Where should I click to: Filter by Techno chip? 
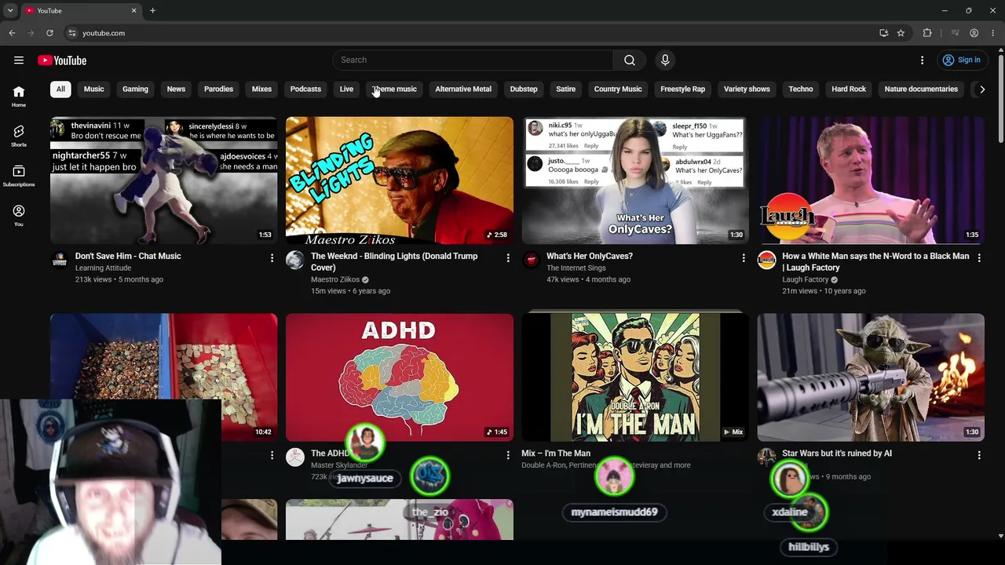(801, 89)
